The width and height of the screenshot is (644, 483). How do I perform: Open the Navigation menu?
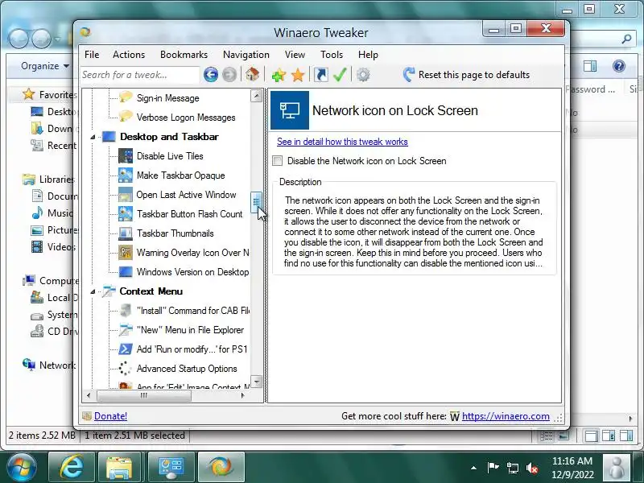coord(246,54)
